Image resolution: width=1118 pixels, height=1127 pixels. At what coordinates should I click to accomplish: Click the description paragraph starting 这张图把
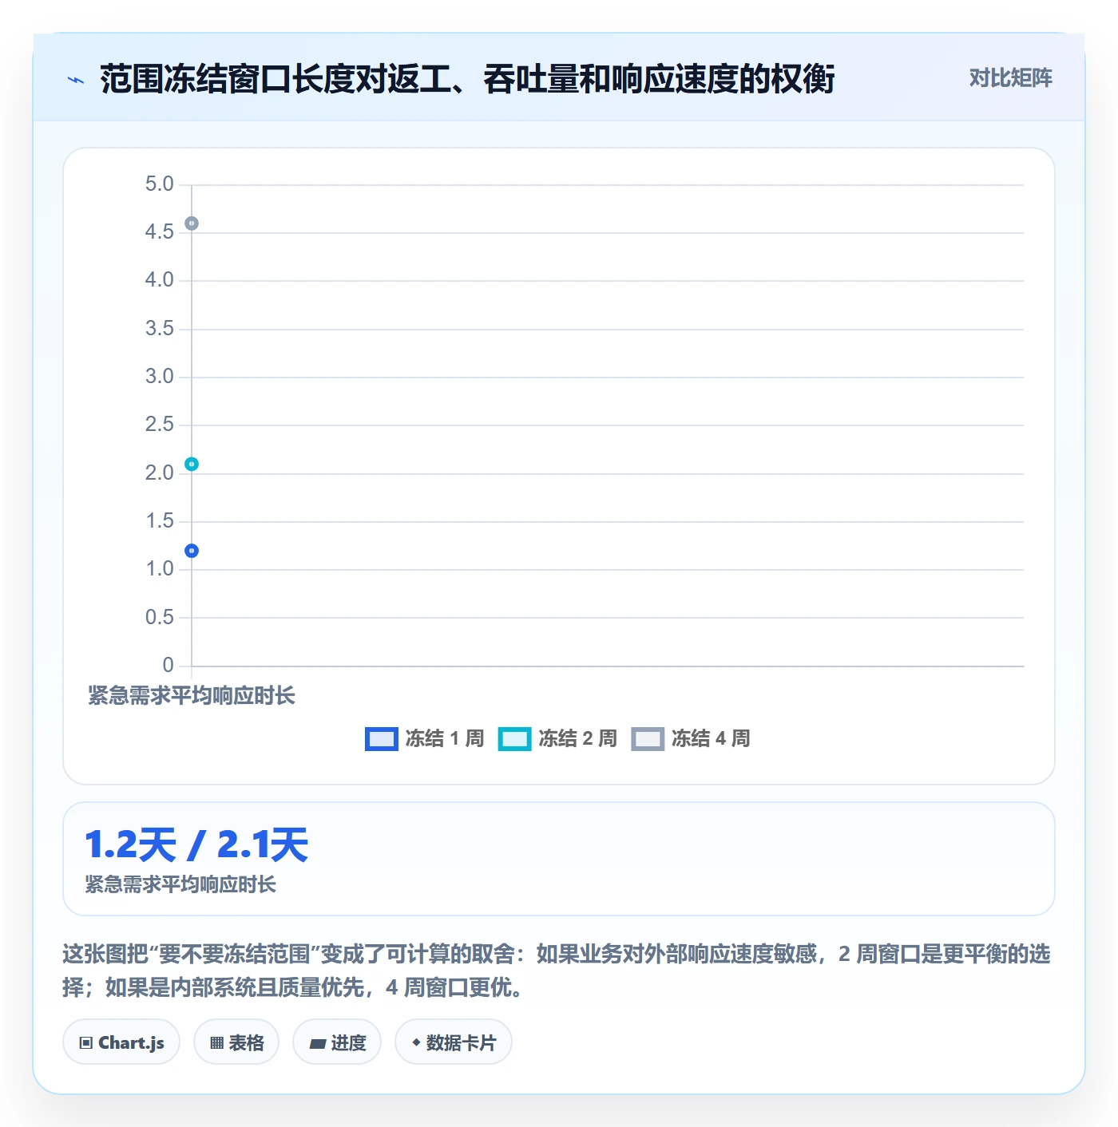point(557,971)
